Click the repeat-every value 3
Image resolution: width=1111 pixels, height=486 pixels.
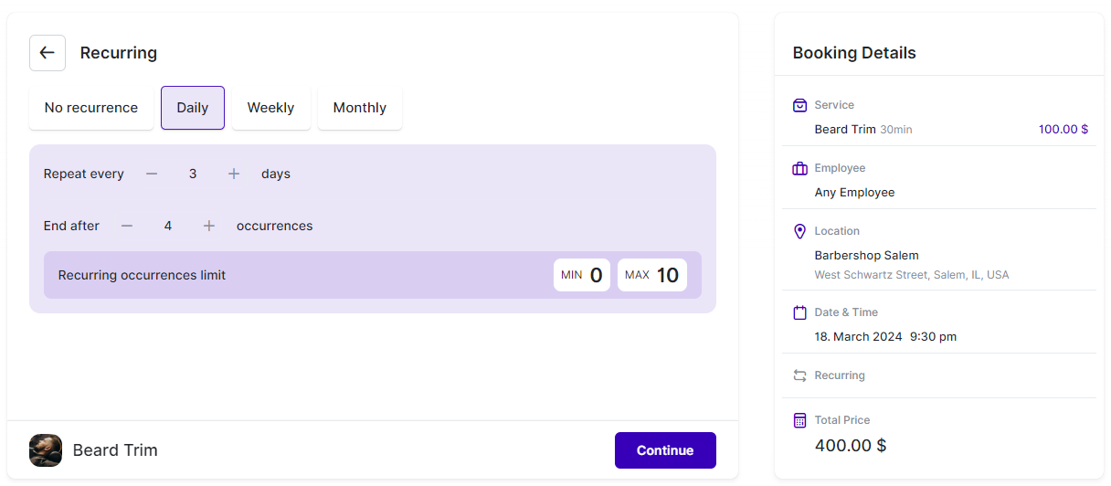pyautogui.click(x=193, y=174)
